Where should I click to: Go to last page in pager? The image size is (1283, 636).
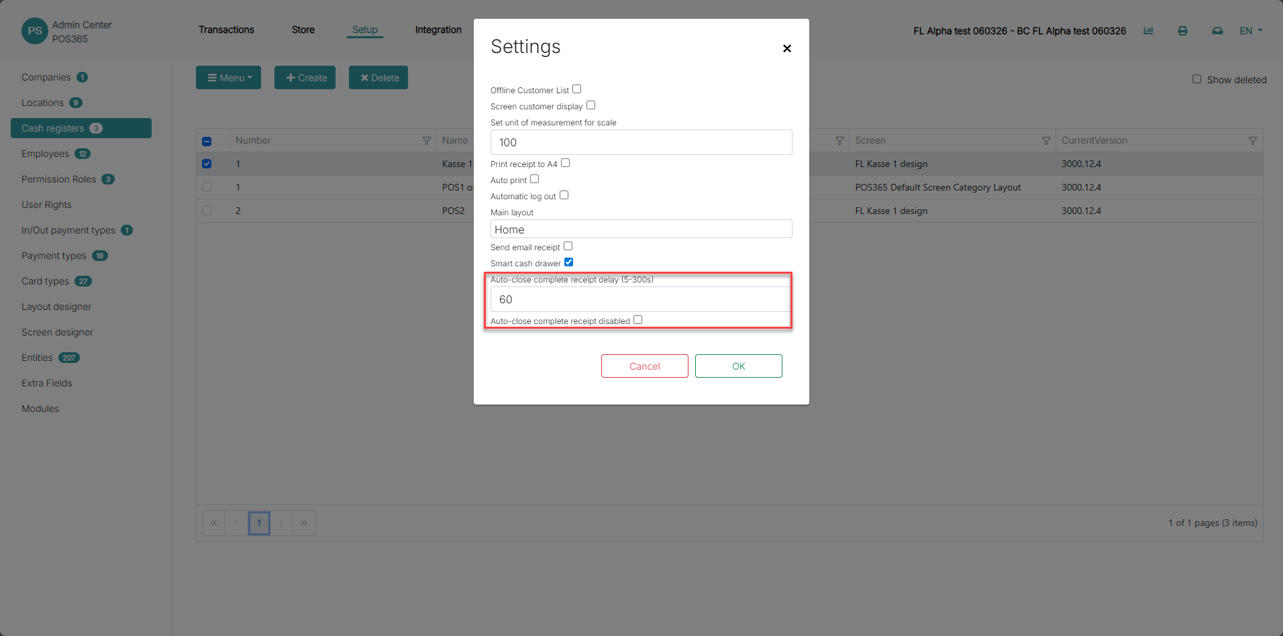(x=304, y=523)
